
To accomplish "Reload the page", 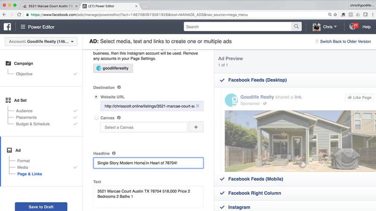I will click(x=19, y=15).
